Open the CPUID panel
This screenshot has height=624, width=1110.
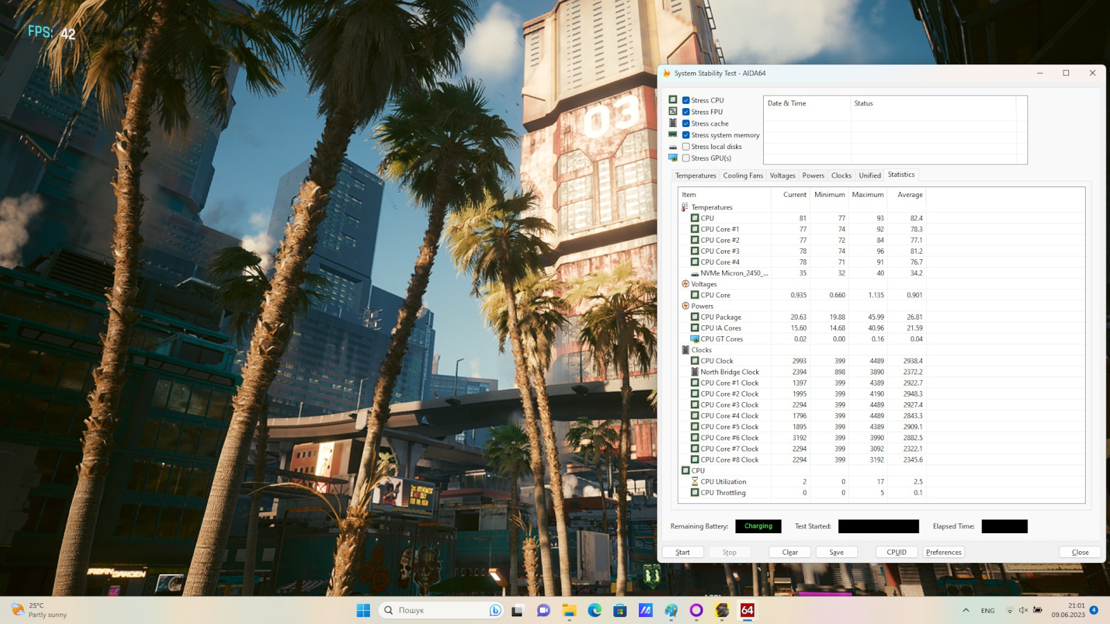coord(896,553)
